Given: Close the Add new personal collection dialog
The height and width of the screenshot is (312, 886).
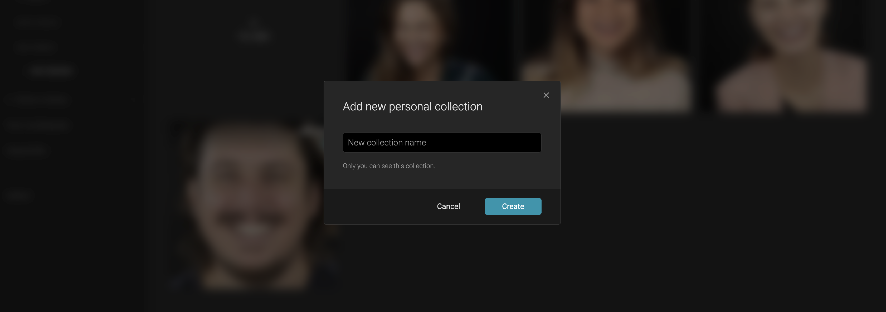Looking at the screenshot, I should [x=546, y=95].
